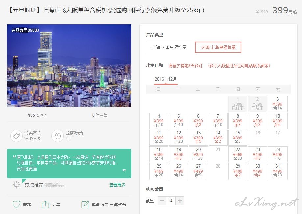Click the heart favorite icon
Screen dimensions: 302x214
click(x=16, y=204)
